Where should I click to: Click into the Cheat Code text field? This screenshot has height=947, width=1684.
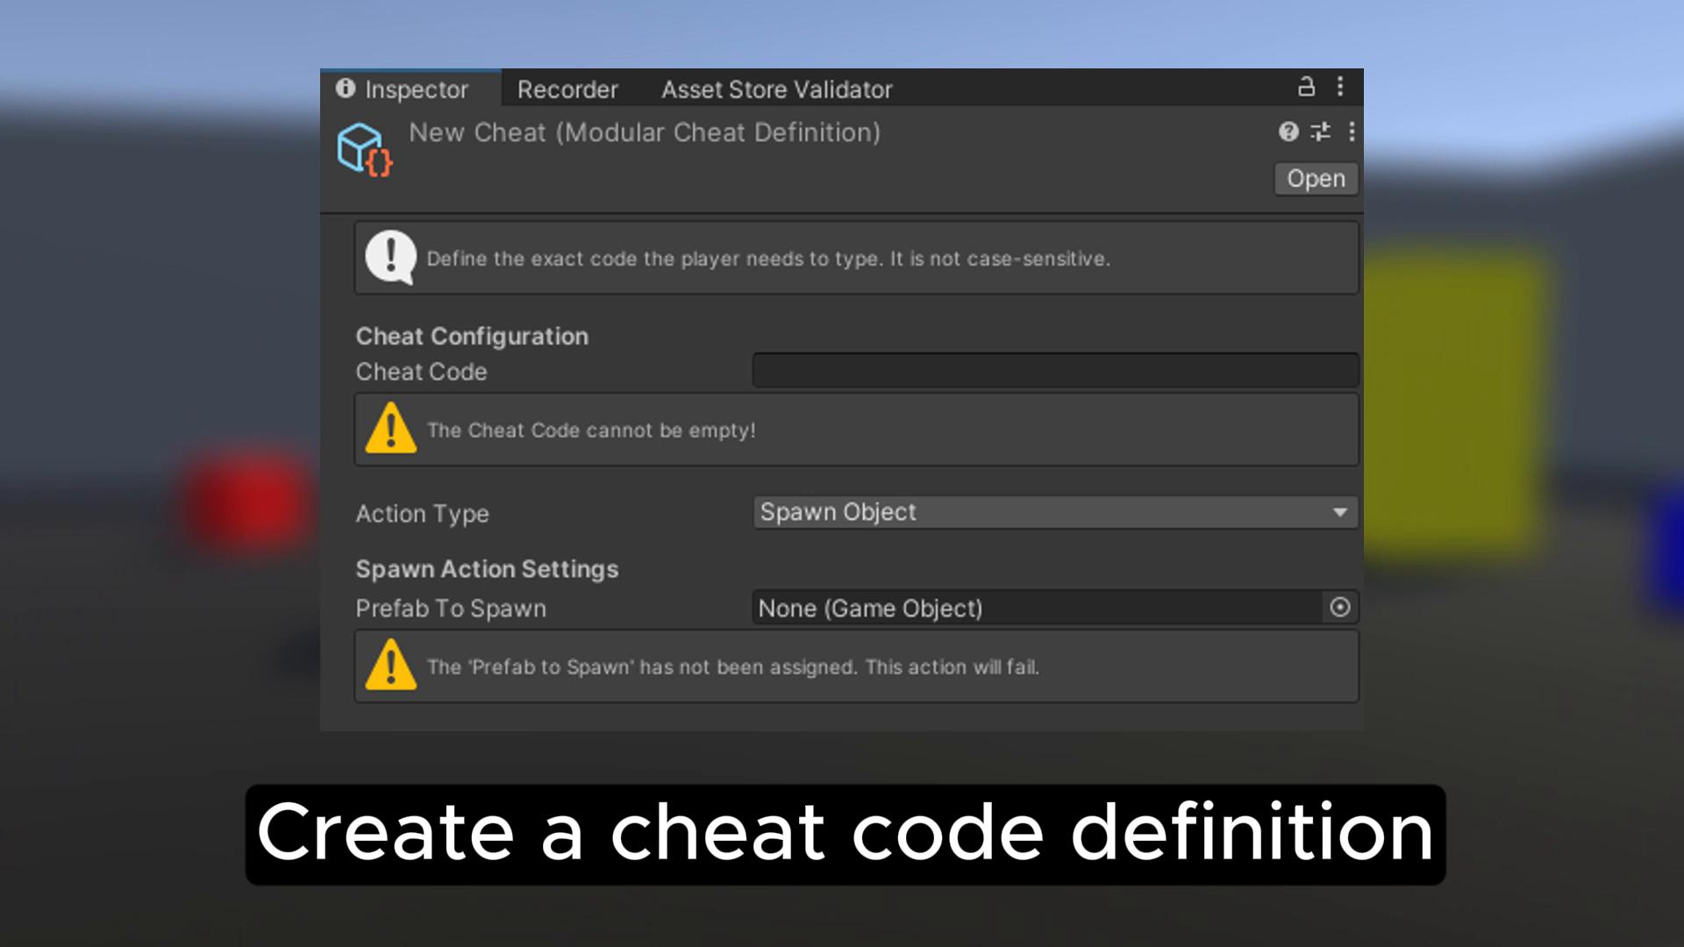[1055, 371]
